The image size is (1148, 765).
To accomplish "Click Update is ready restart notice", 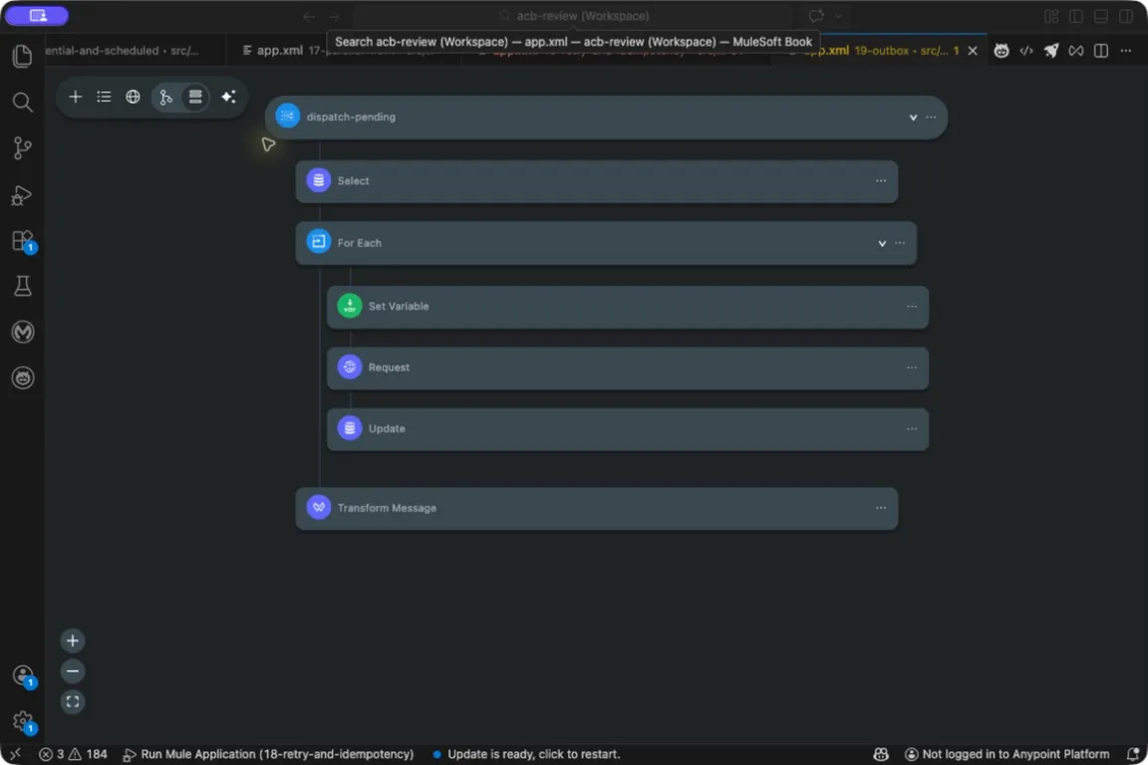I will (x=526, y=754).
